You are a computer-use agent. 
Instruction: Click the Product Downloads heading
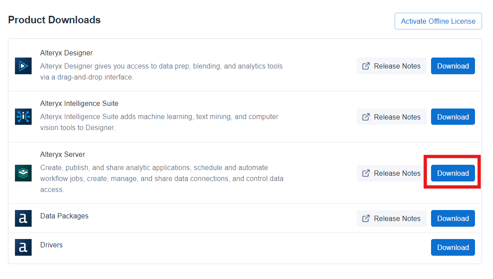(54, 20)
